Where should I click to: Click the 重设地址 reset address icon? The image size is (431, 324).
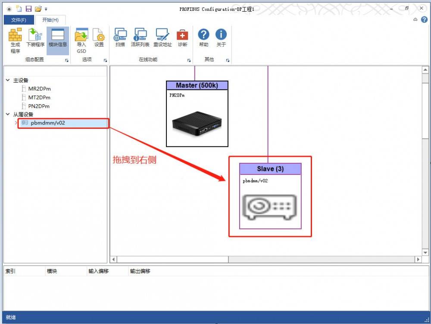(162, 37)
